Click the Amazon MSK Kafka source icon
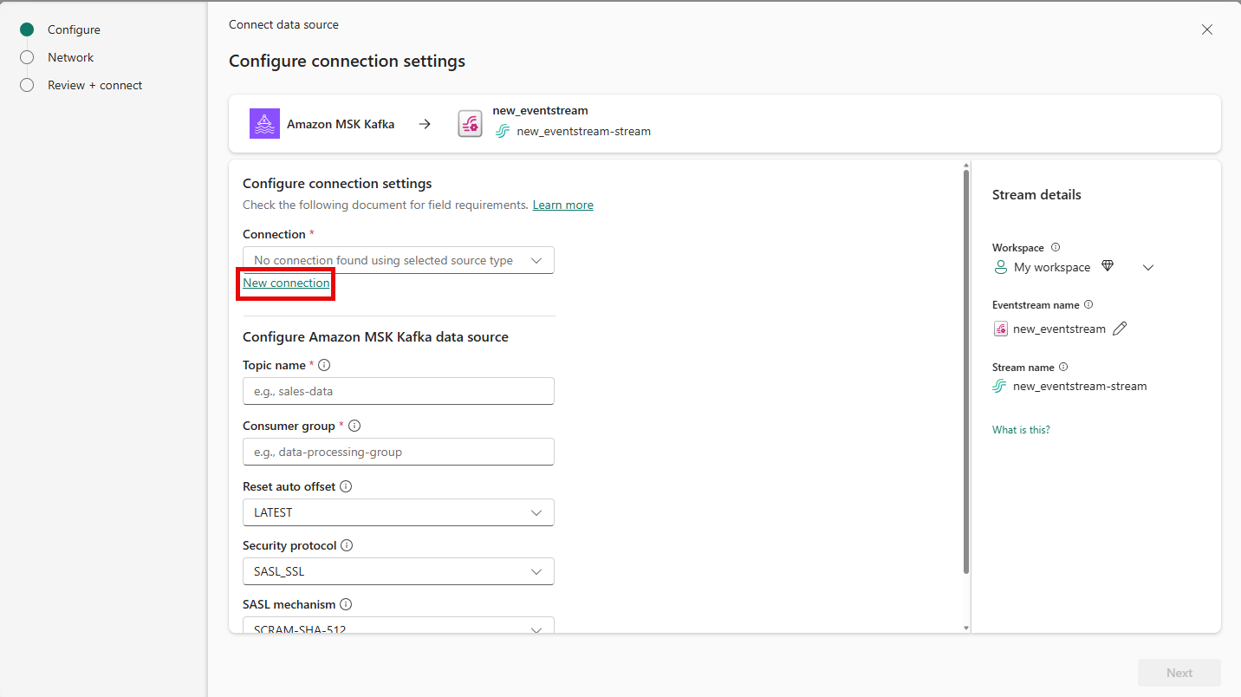Viewport: 1241px width, 697px height. tap(264, 124)
